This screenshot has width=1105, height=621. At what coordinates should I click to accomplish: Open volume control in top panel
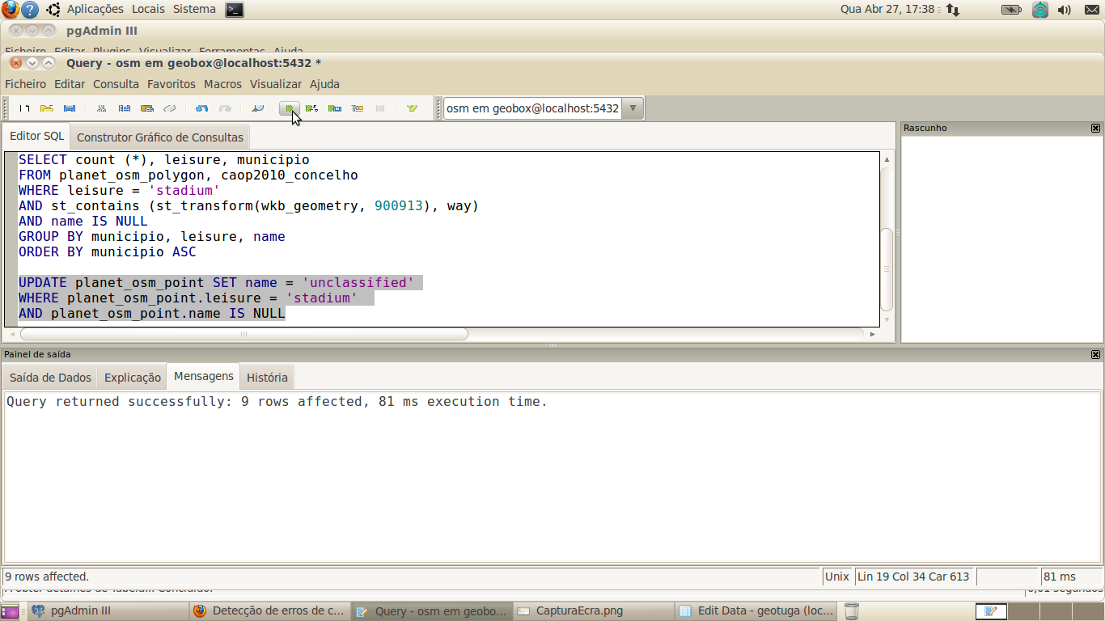point(1065,10)
